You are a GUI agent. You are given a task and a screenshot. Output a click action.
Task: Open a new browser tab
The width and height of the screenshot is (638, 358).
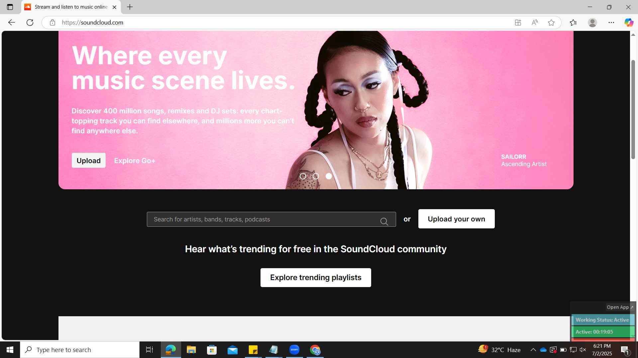tap(130, 7)
